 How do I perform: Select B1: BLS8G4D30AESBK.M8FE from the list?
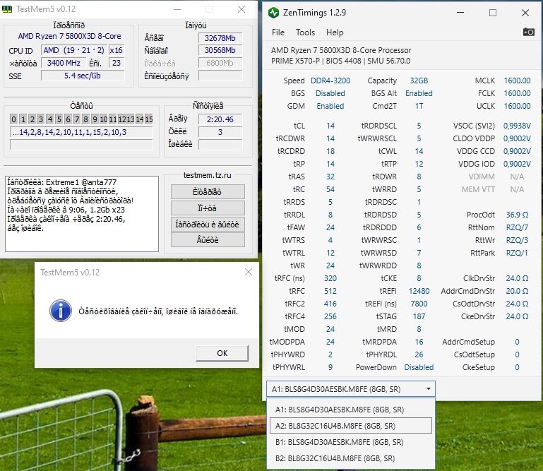[x=351, y=442]
